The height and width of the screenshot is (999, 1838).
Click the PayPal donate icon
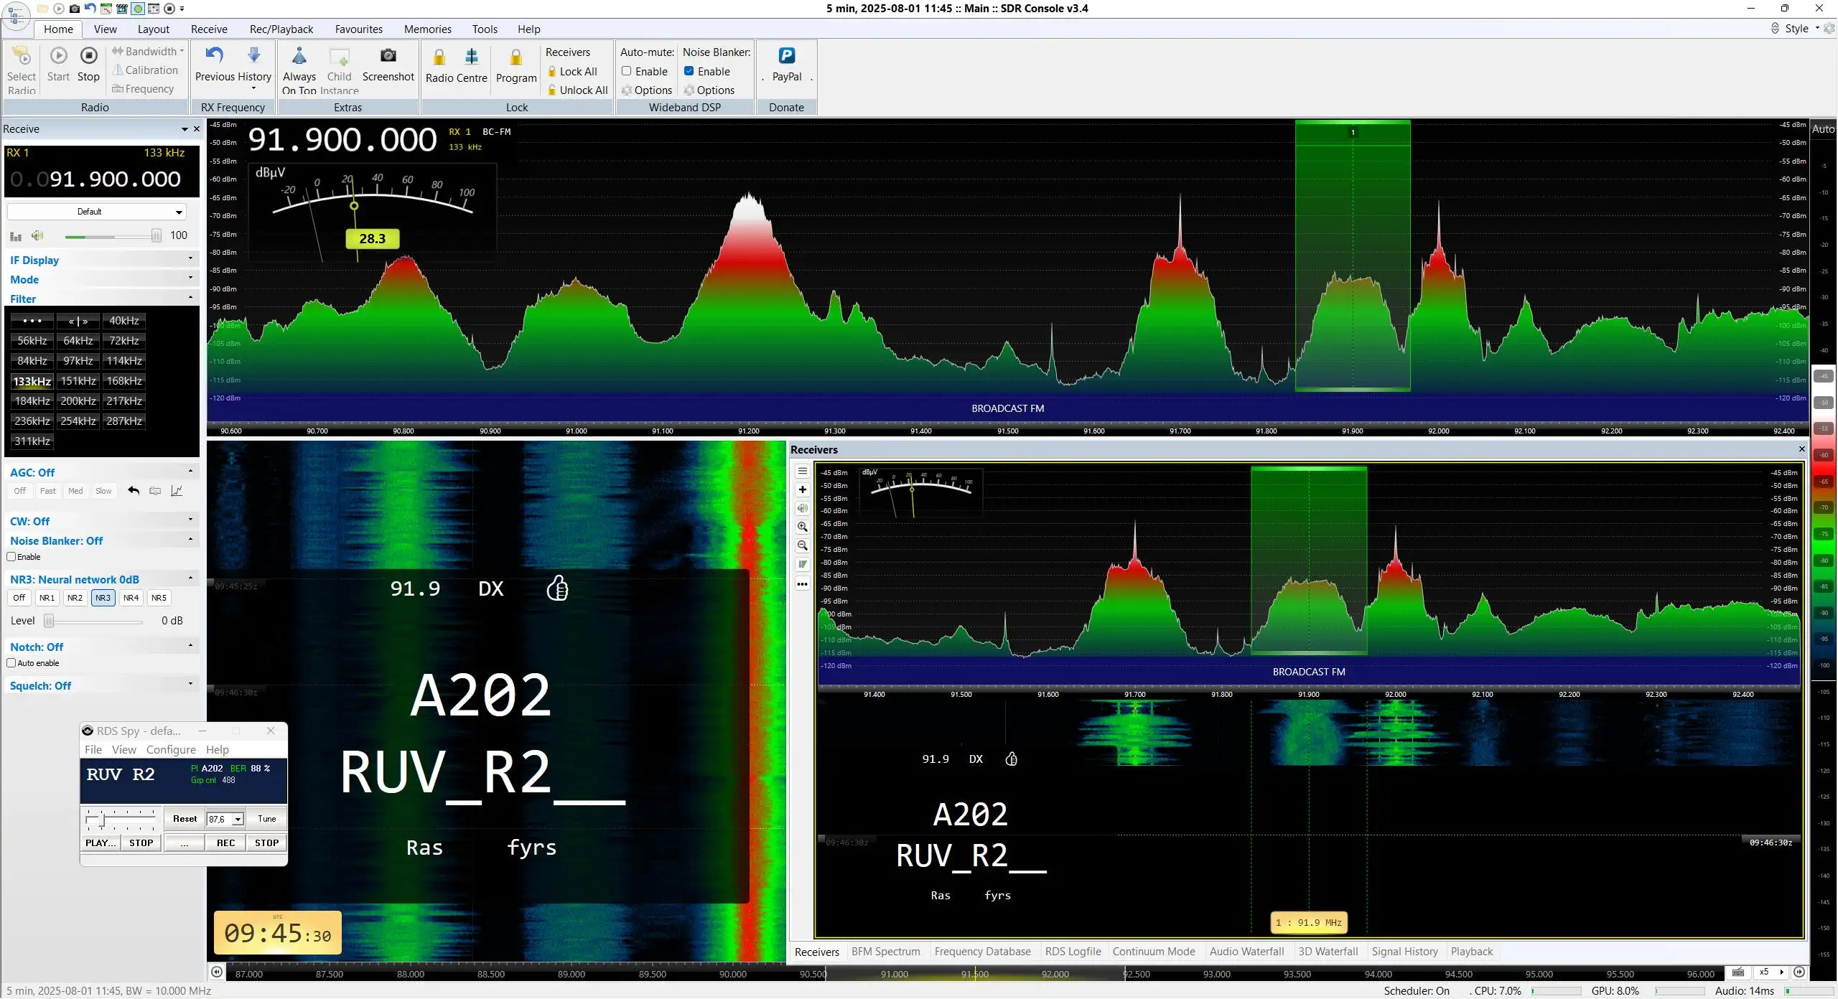click(x=786, y=55)
